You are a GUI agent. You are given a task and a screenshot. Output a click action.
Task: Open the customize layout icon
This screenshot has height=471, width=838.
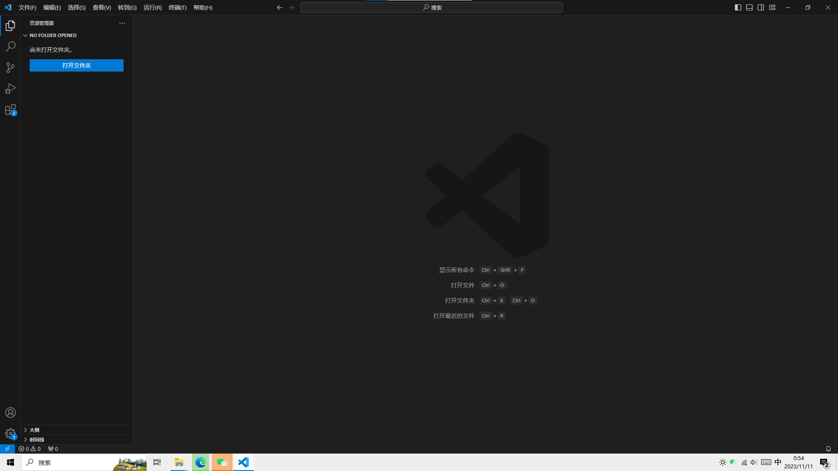point(772,7)
